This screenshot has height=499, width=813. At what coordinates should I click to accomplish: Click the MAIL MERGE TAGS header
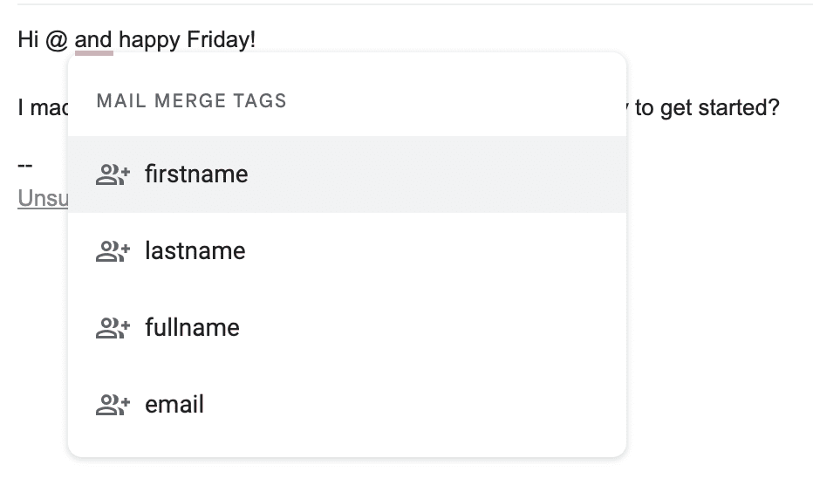[x=191, y=100]
